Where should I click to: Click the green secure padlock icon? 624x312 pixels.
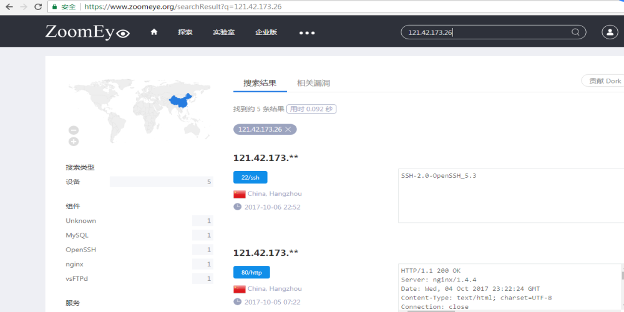(x=54, y=7)
